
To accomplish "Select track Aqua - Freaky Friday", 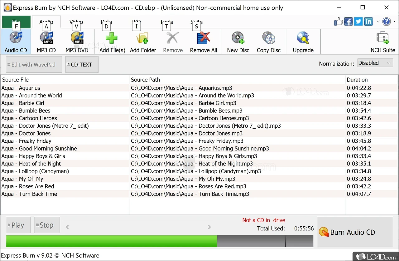I will point(26,141).
